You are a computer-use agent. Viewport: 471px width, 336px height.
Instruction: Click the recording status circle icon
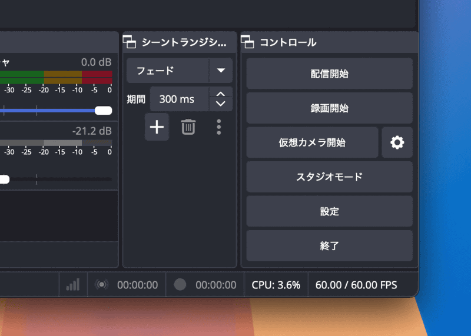click(180, 285)
